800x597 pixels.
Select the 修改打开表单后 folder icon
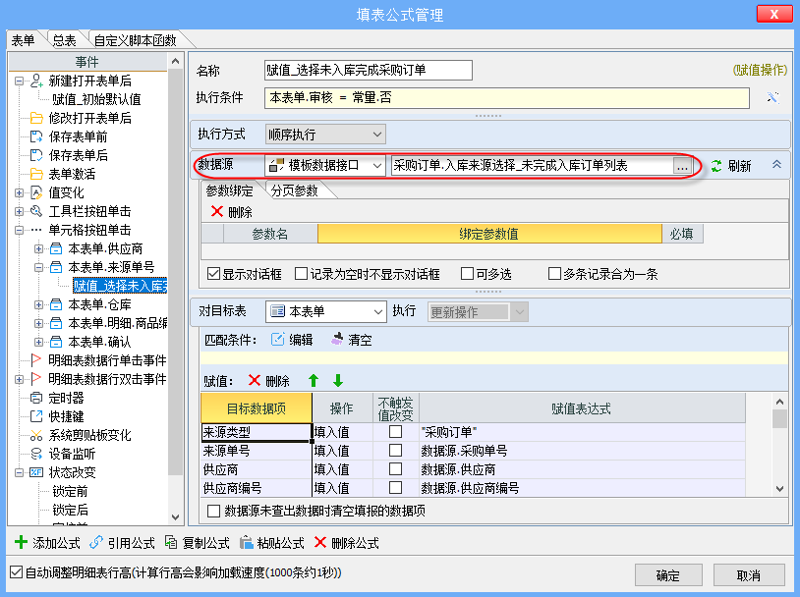tap(36, 118)
